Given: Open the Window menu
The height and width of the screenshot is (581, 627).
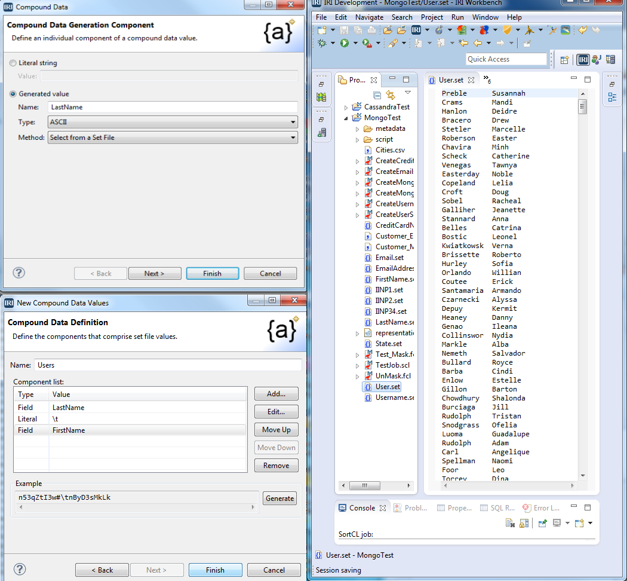Looking at the screenshot, I should (485, 17).
